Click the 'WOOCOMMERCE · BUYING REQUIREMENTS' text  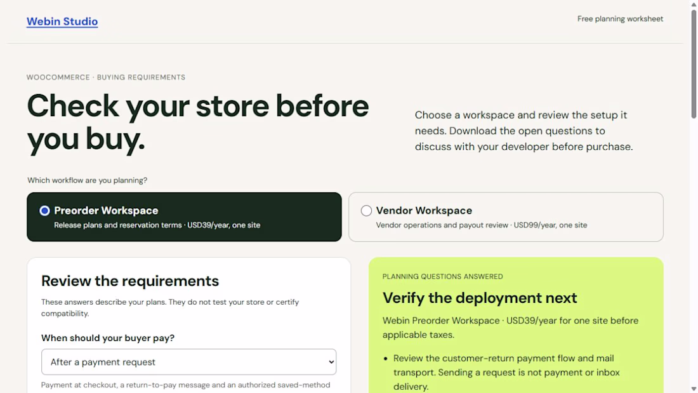(x=106, y=77)
